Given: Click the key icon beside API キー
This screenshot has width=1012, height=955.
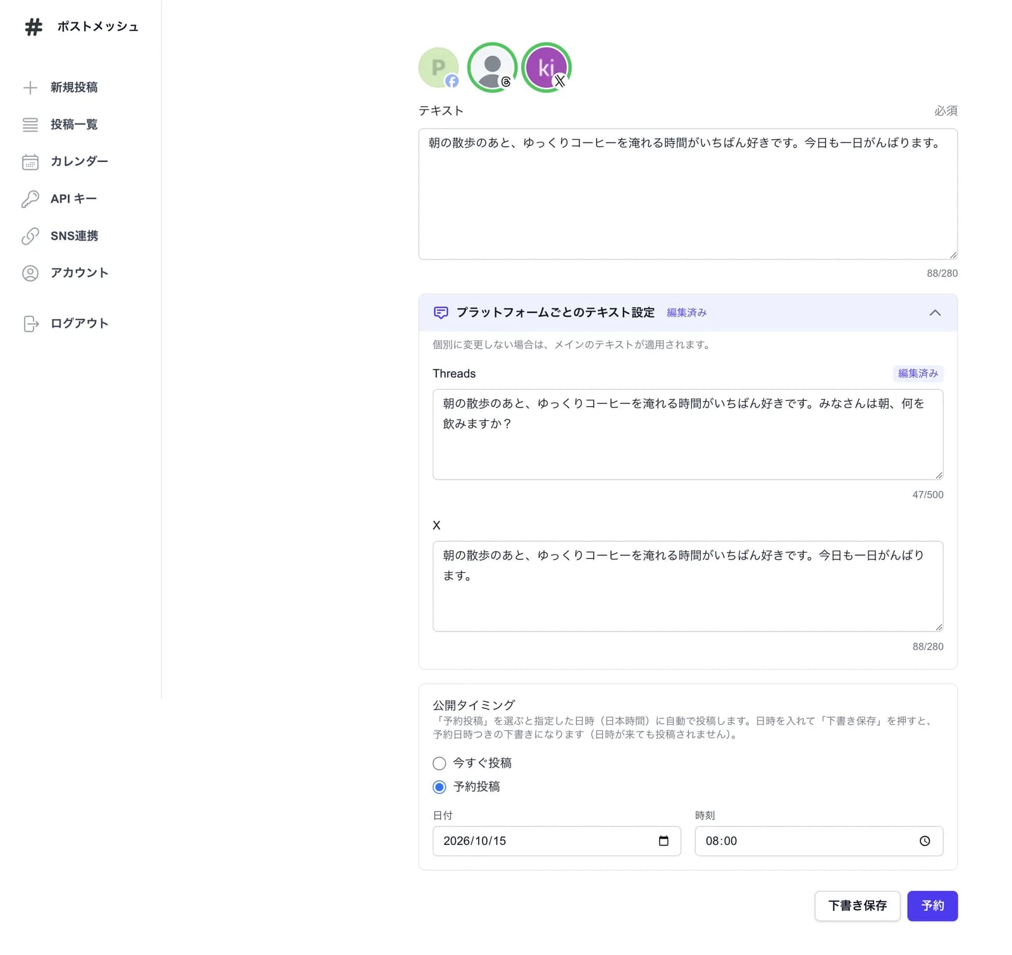Looking at the screenshot, I should 30,199.
